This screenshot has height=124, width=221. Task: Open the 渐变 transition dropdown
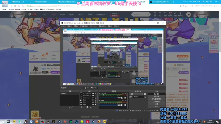[x=136, y=94]
